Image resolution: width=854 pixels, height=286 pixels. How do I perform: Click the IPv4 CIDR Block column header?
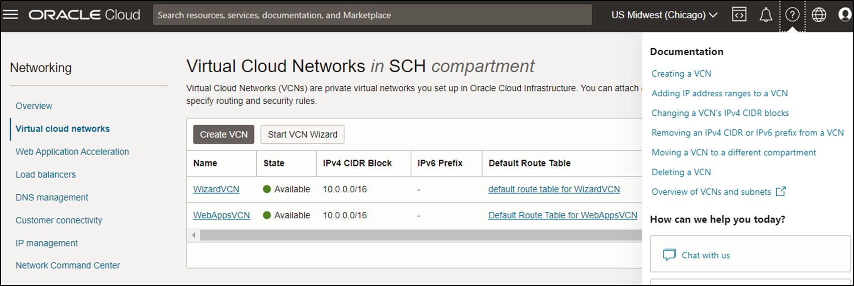point(357,163)
